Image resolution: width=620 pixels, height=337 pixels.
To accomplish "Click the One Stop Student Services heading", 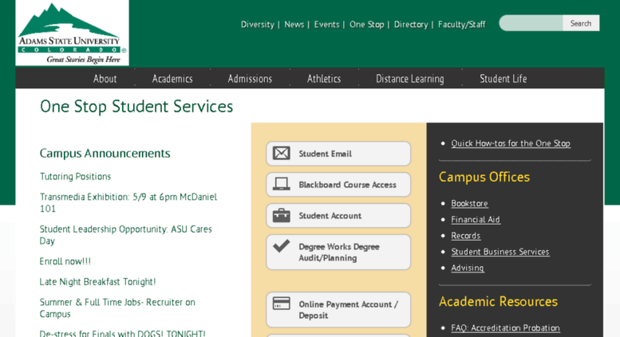I will pyautogui.click(x=136, y=107).
